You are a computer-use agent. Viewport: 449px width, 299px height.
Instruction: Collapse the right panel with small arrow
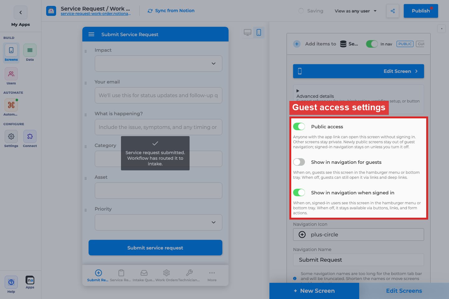[442, 29]
